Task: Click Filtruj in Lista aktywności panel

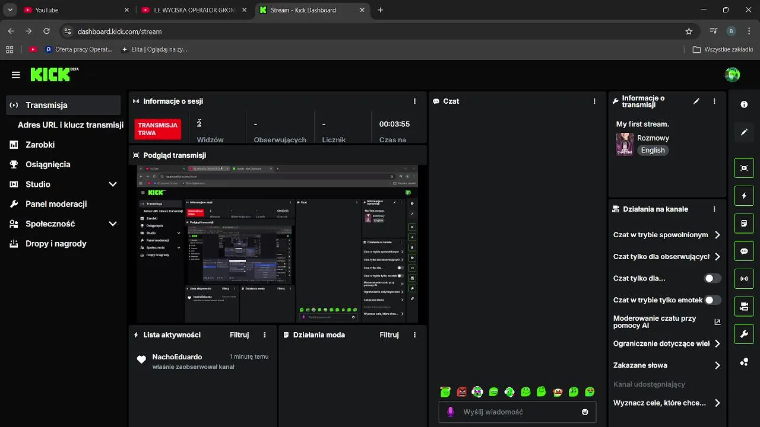Action: (239, 335)
